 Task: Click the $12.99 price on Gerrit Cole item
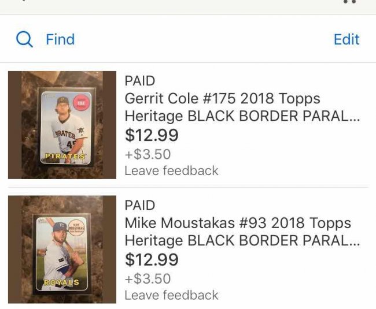(152, 136)
